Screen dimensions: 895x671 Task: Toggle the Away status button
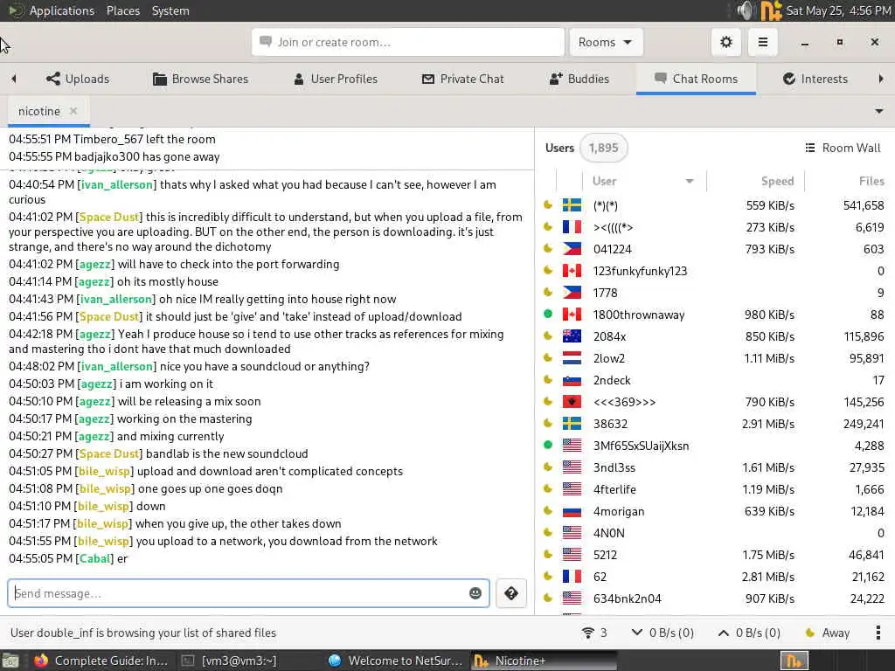pyautogui.click(x=827, y=633)
